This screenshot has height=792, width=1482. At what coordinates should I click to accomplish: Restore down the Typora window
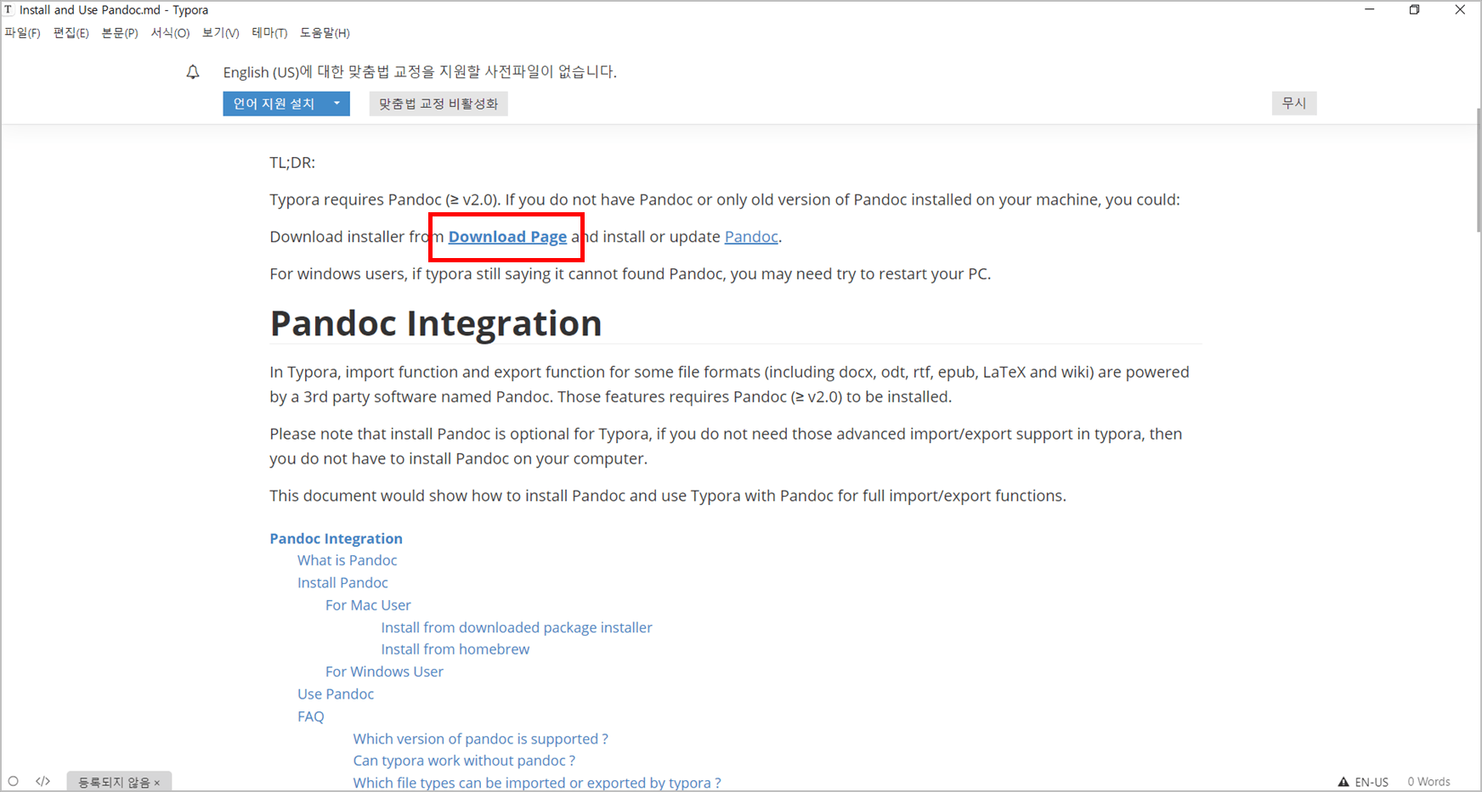[x=1415, y=10]
